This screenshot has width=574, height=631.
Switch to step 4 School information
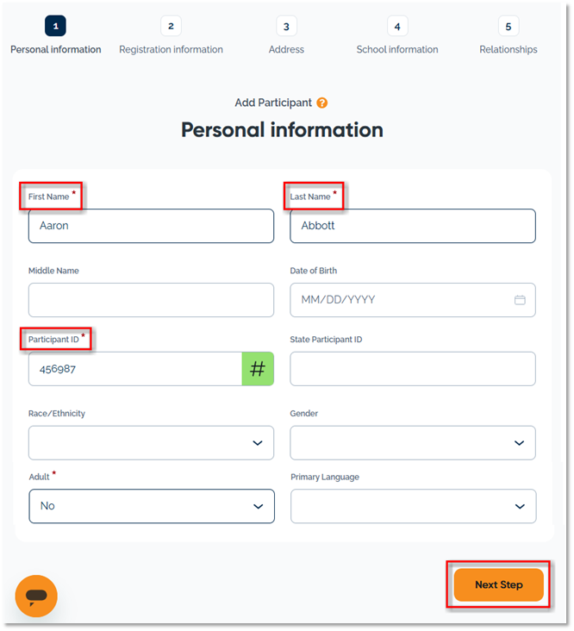(397, 27)
